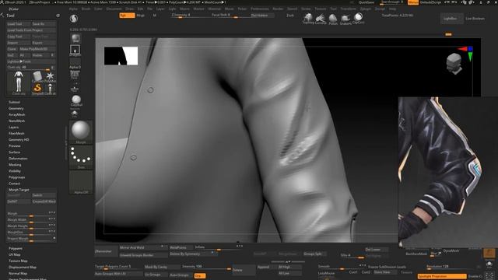498x280 pixels.
Task: Toggle the Rgb channel button
Action: click(127, 16)
